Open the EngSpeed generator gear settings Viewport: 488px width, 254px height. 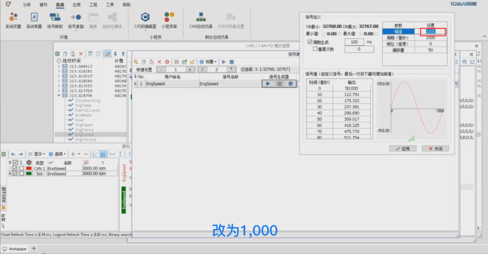point(290,84)
